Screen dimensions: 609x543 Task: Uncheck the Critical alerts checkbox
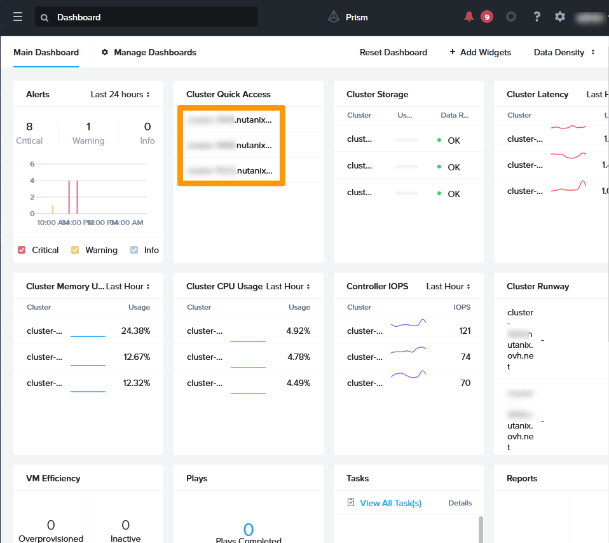(x=21, y=250)
